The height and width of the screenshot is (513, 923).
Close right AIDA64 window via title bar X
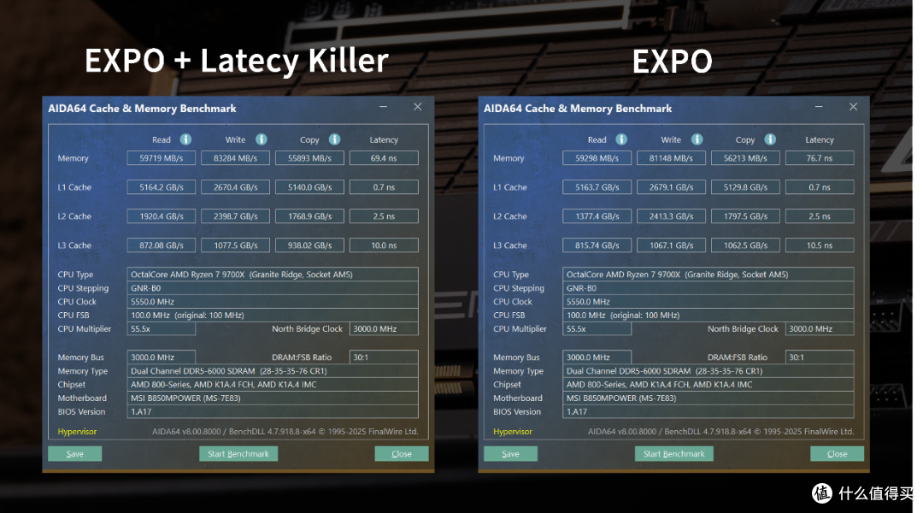(853, 107)
